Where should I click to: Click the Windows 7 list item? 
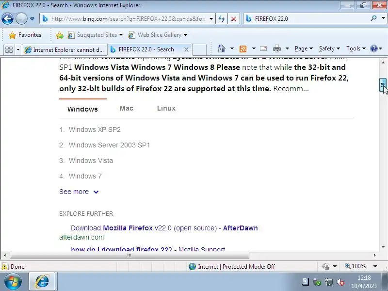[85, 176]
